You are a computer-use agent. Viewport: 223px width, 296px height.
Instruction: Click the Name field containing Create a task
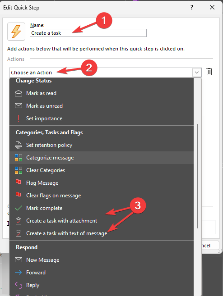88,33
